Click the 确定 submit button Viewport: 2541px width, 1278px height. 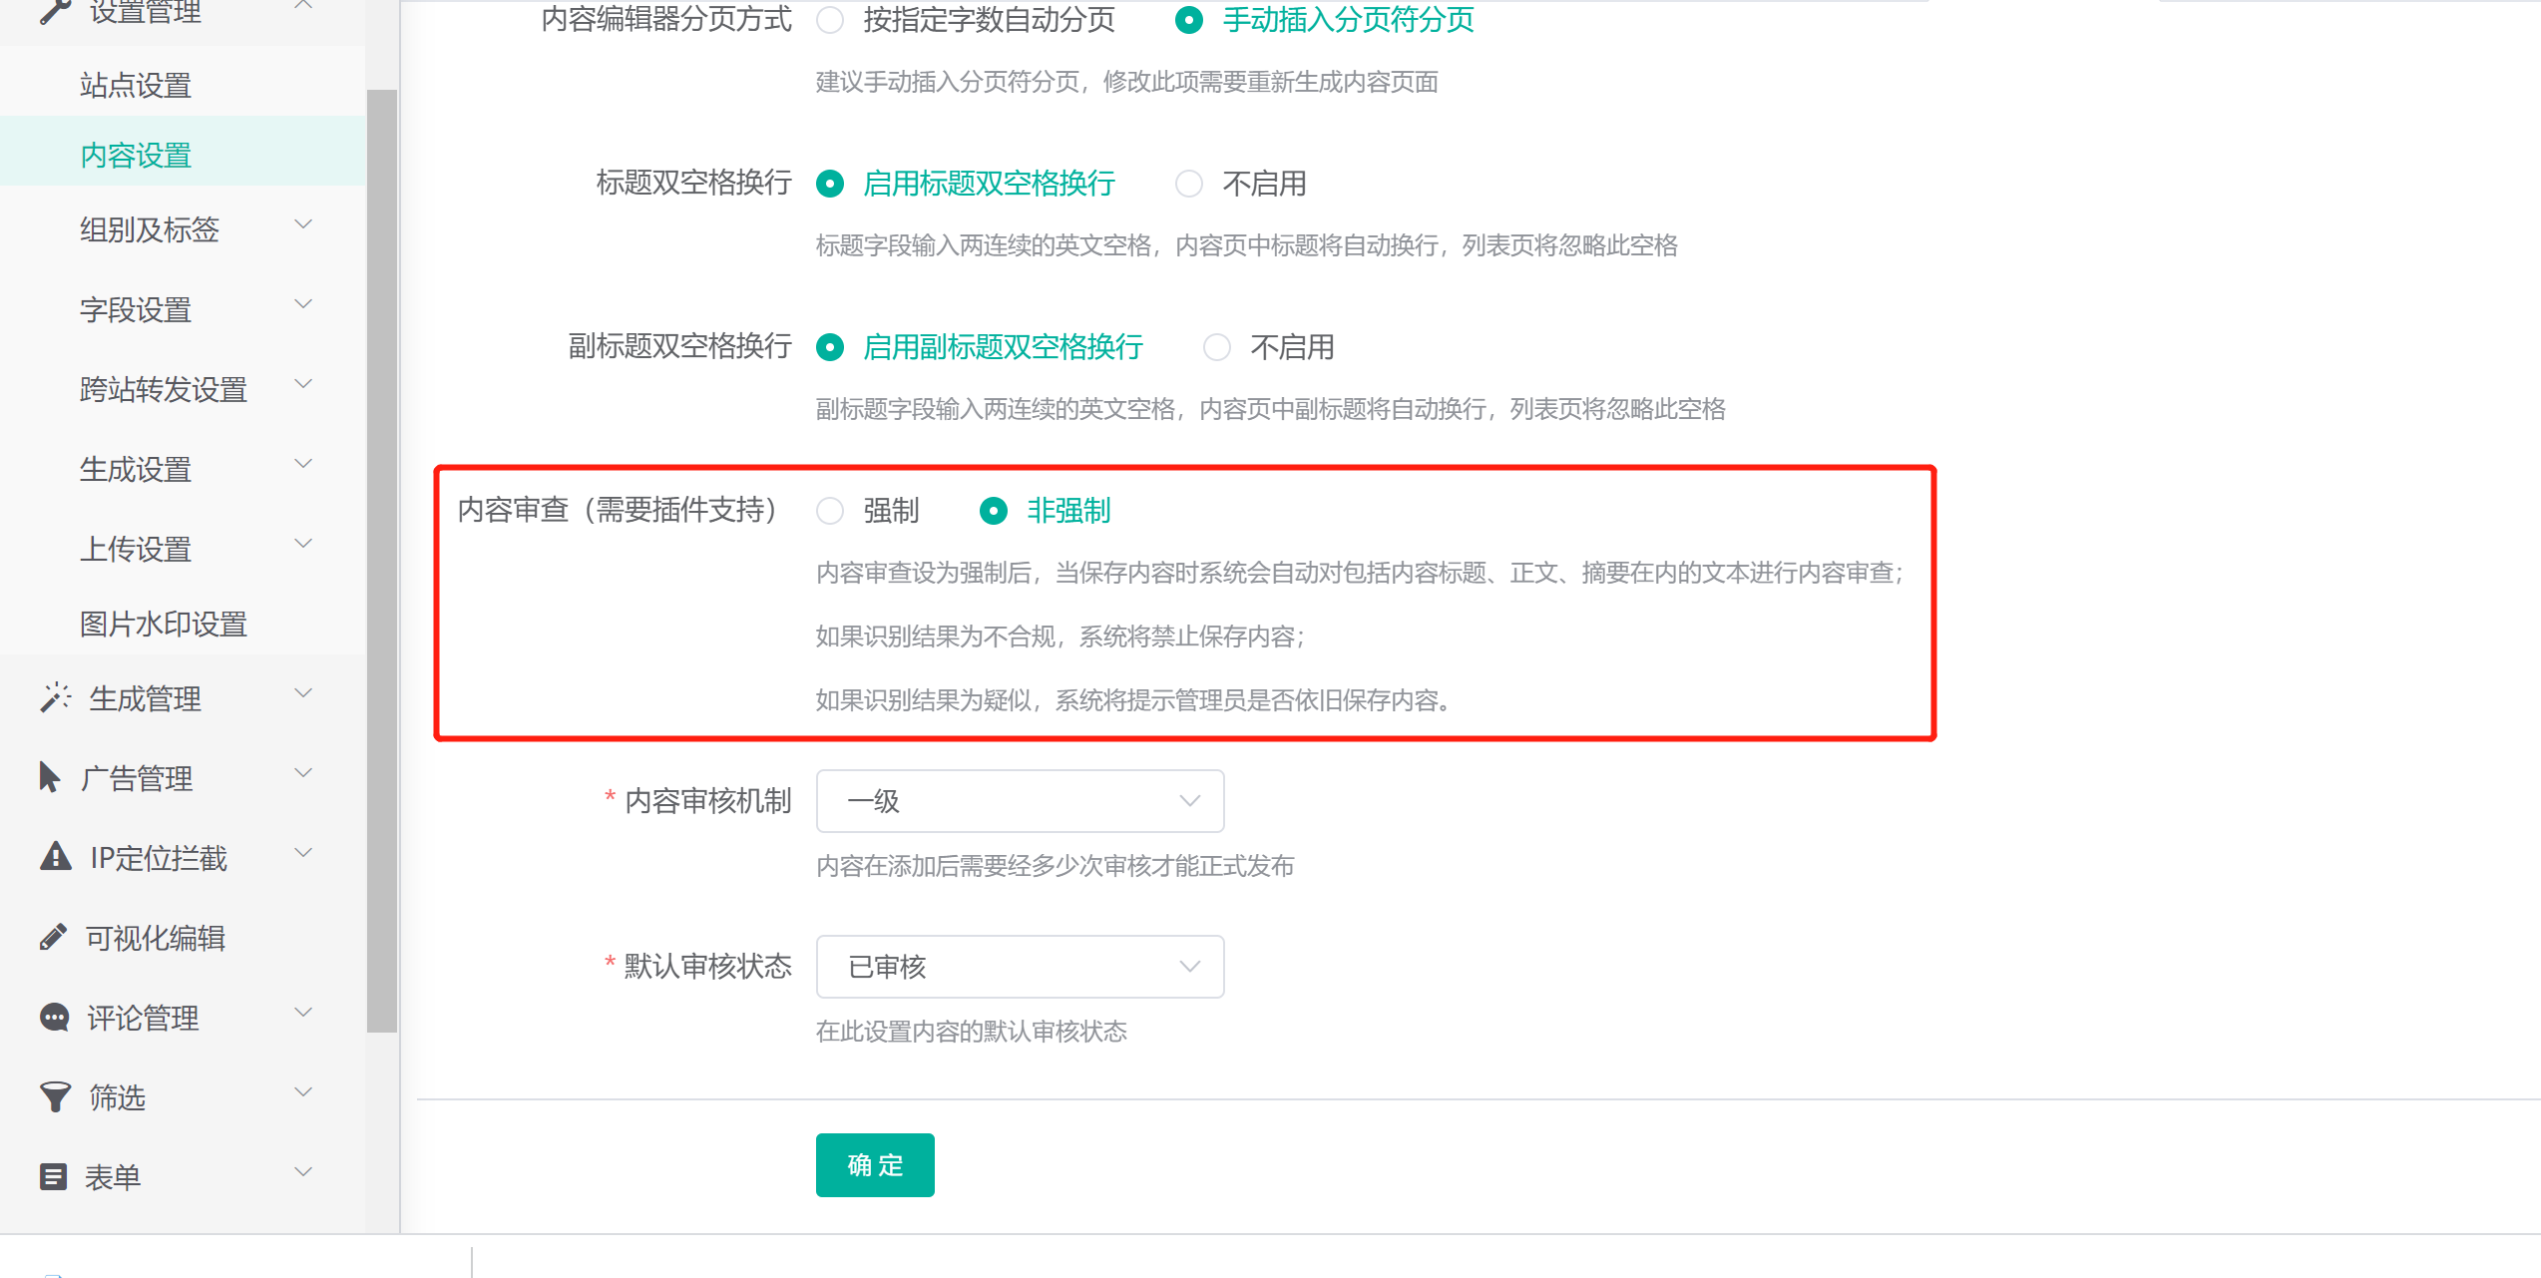point(875,1165)
